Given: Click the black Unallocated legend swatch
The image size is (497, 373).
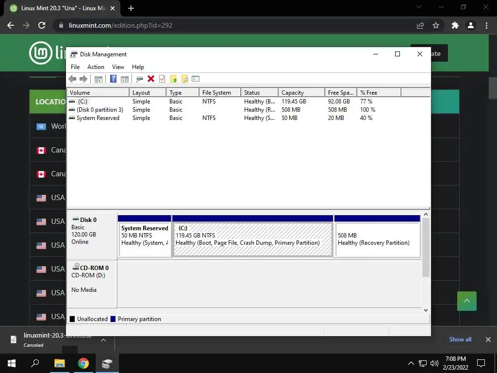Looking at the screenshot, I should pos(72,319).
